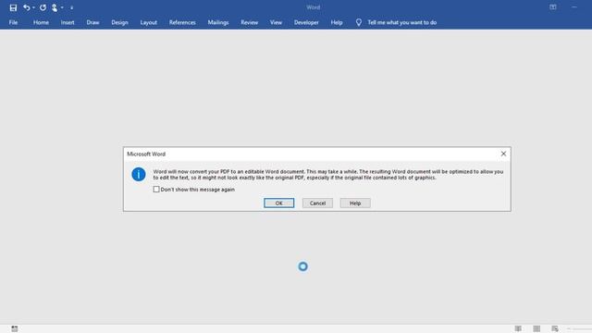
Task: Open the Mailings tab
Action: pos(218,22)
